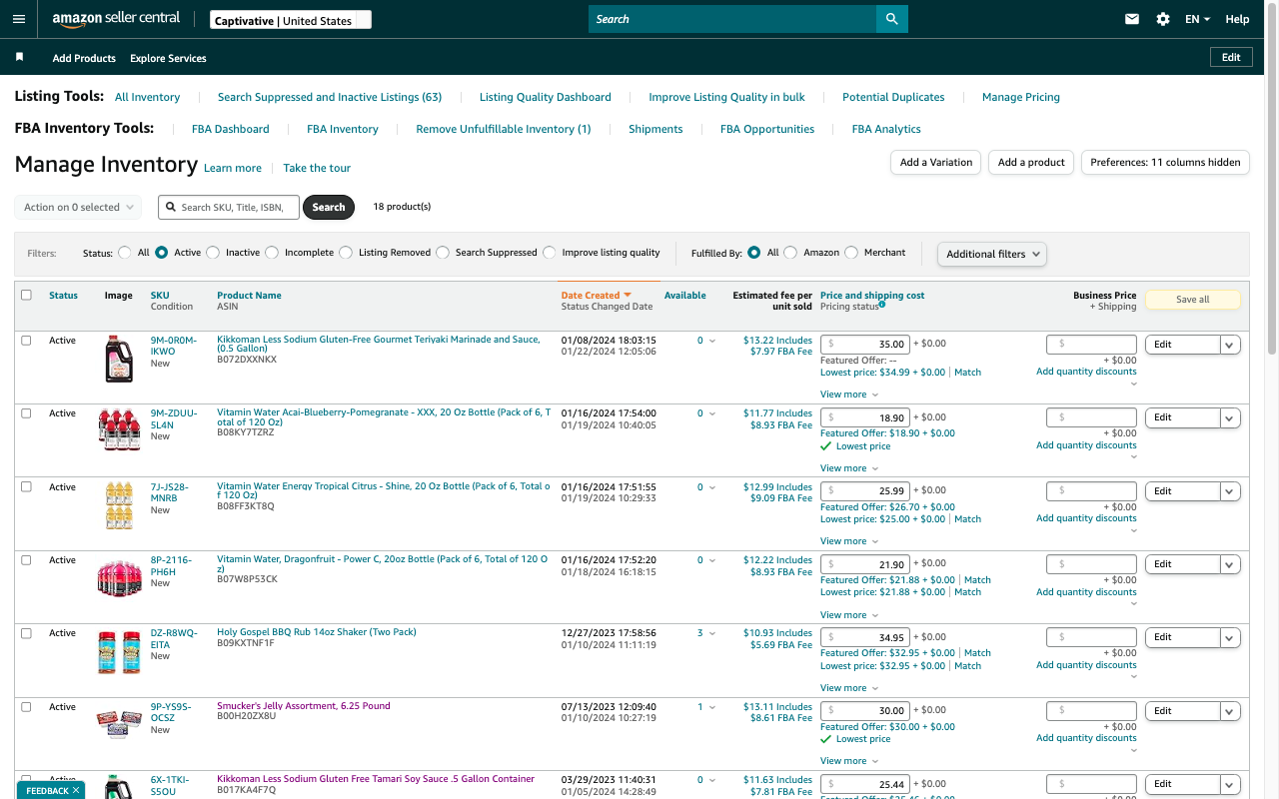Open Preferences: 11 columns hidden

[x=1165, y=162]
